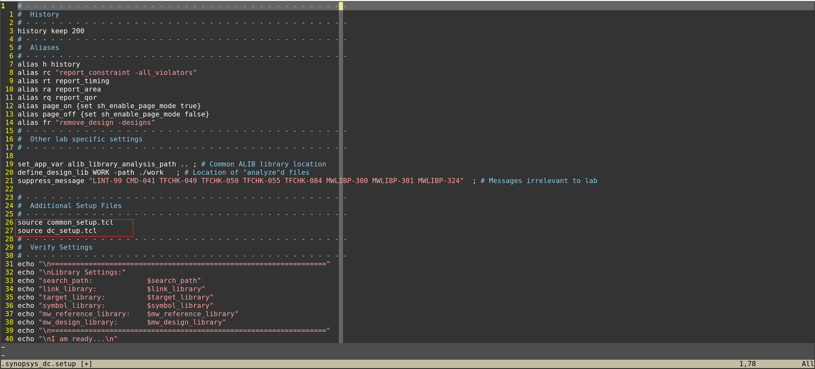Click the 'report_constraint -all_violators' string

[126, 73]
